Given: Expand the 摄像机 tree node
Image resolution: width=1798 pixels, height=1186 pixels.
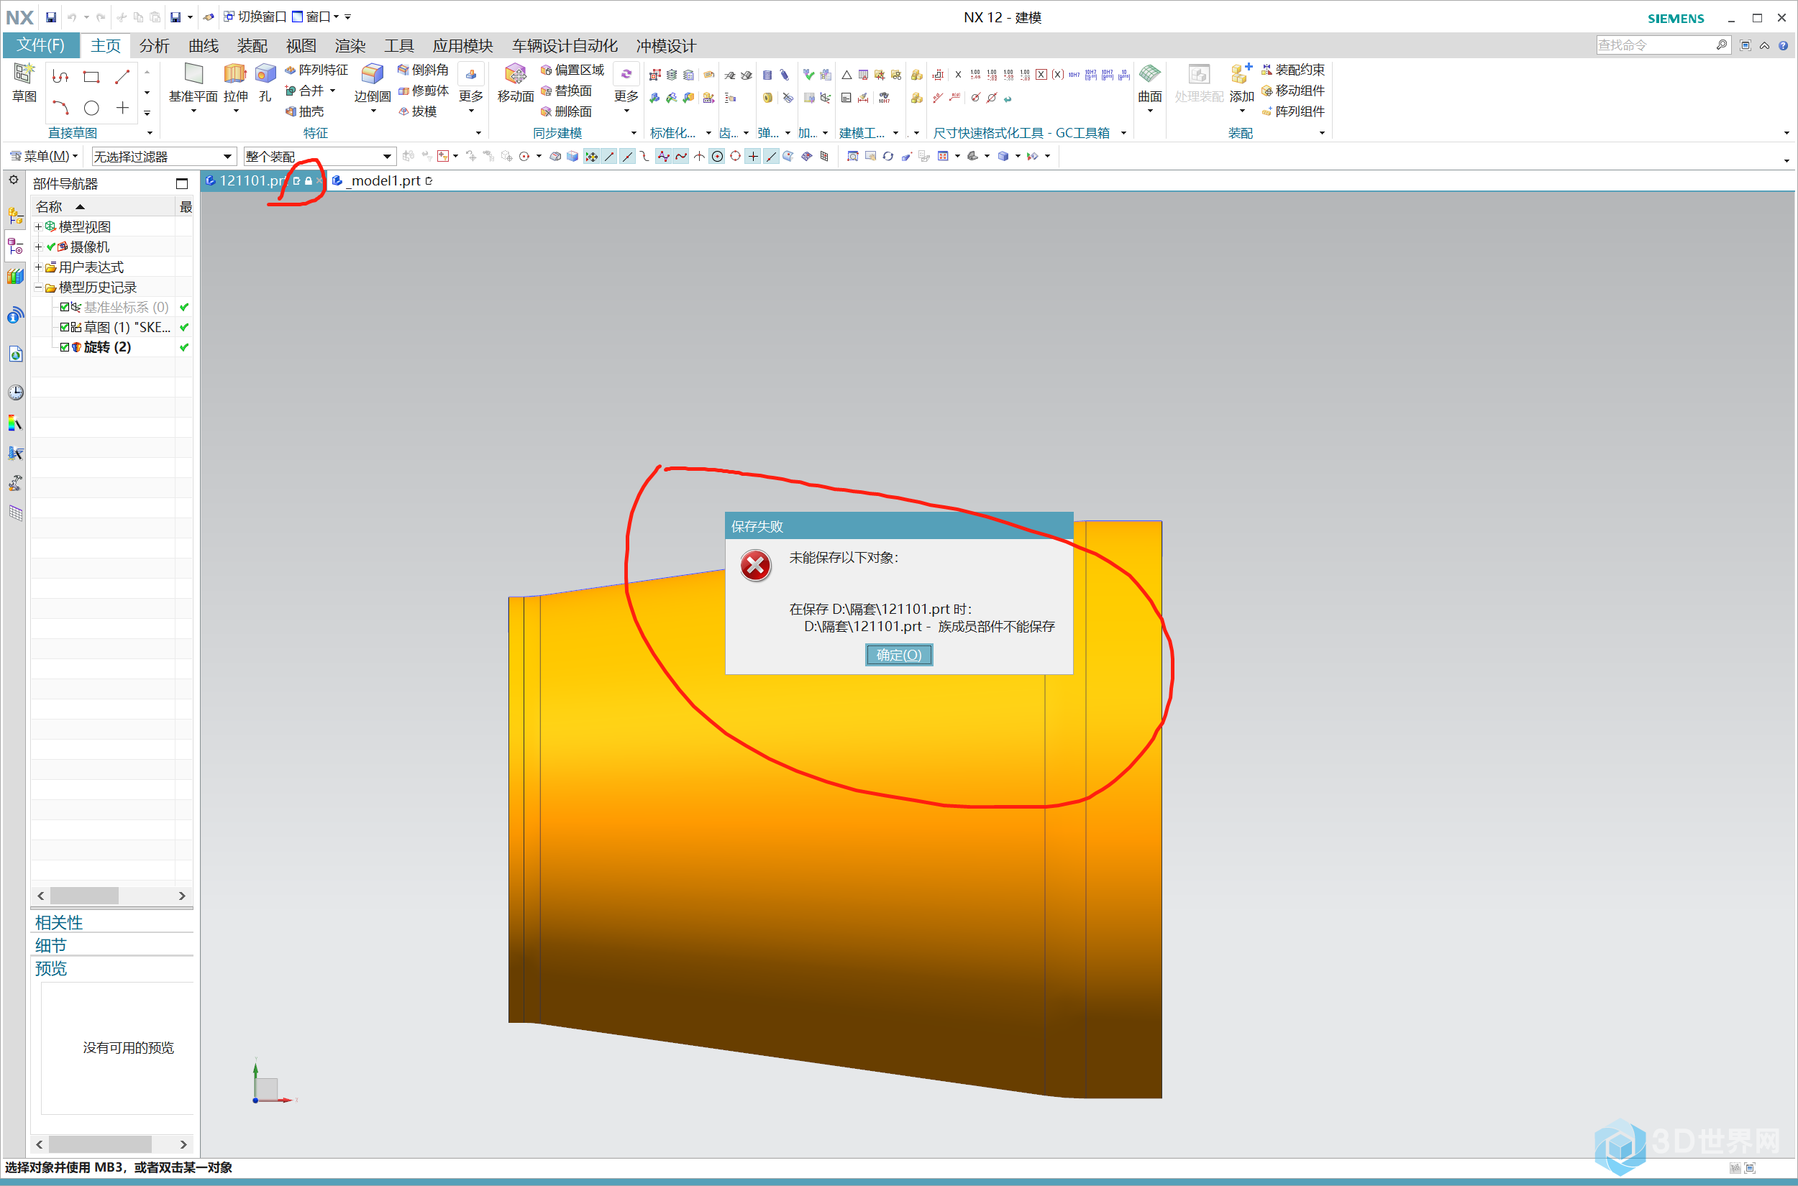Looking at the screenshot, I should 38,247.
